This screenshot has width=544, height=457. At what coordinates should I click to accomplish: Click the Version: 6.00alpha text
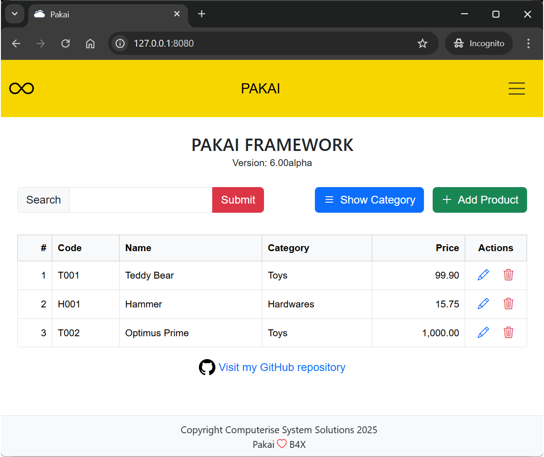[x=272, y=163]
